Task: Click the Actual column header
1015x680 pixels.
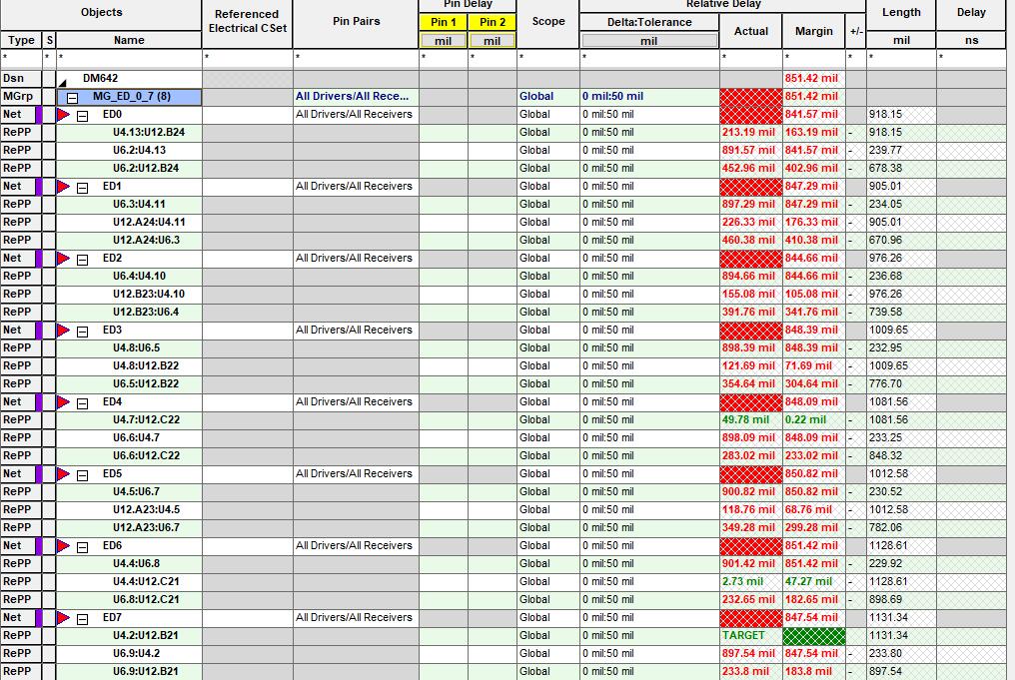Action: click(x=751, y=31)
